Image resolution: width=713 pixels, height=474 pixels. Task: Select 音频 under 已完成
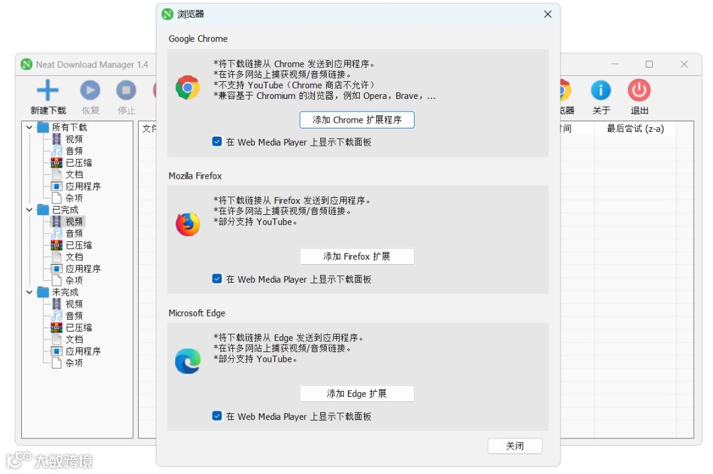74,233
